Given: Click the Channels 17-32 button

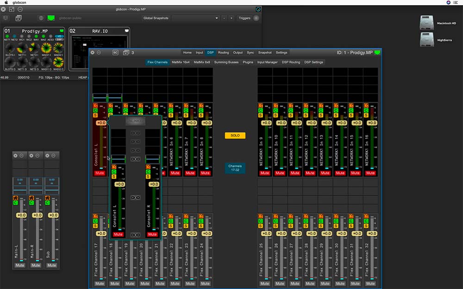Looking at the screenshot, I should (235, 168).
